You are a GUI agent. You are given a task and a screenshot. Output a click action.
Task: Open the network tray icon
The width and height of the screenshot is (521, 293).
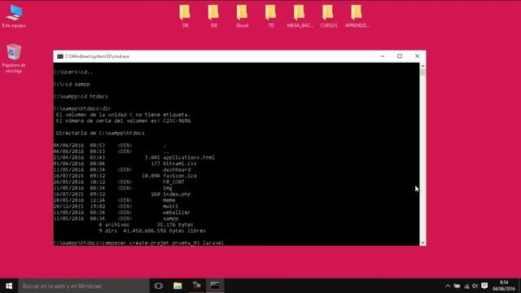tap(466, 286)
